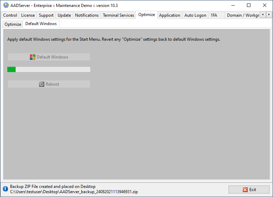
Task: Click the Reboot button's gear icon
Action: [42, 84]
